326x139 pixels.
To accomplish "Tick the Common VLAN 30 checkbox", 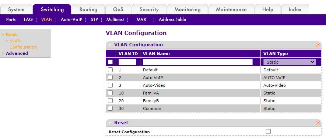I will 111,108.
